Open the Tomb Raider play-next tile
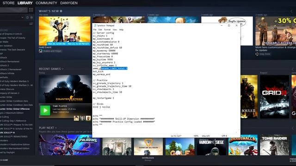The width and height of the screenshot is (296, 166). point(274,145)
